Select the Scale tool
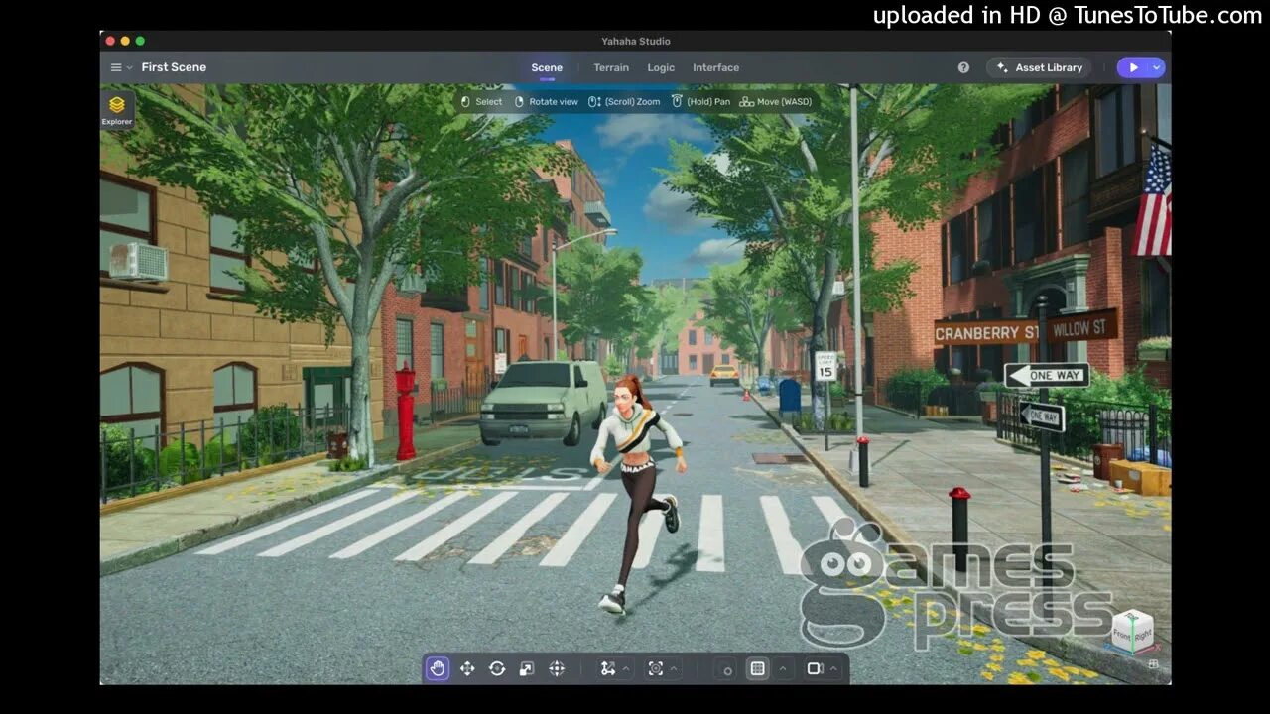1270x714 pixels. pyautogui.click(x=527, y=668)
